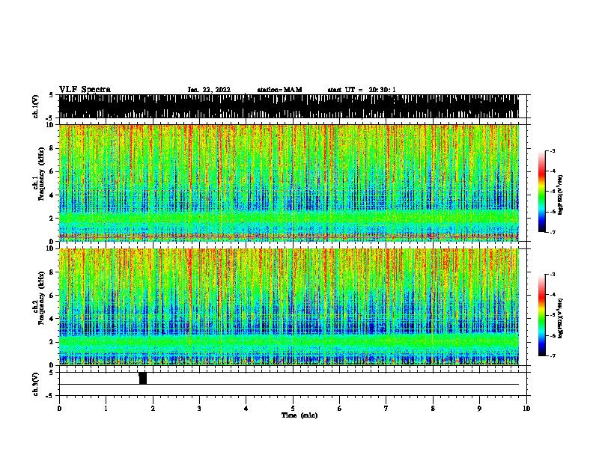Click the lower PSD color bar
Image resolution: width=593 pixels, height=458 pixels.
542,315
